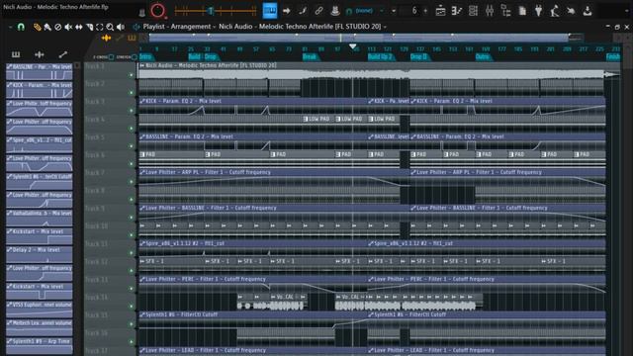Open first Love Philter - ARP PL clip menu

click(x=142, y=172)
